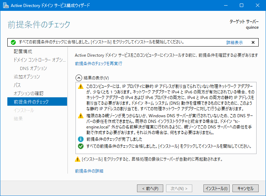Click the static IP address warning text
Screen dimensions: 266x196
[x=170, y=97]
